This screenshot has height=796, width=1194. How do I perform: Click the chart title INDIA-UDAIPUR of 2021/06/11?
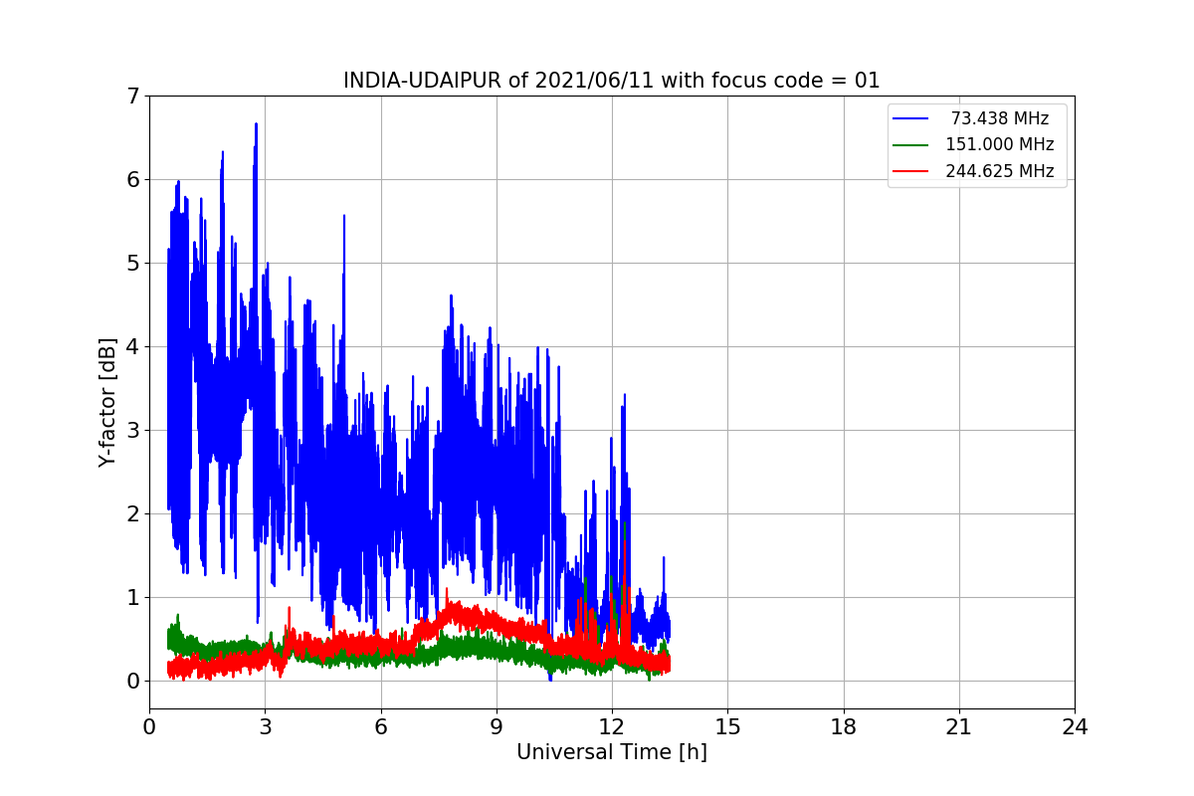click(x=611, y=81)
